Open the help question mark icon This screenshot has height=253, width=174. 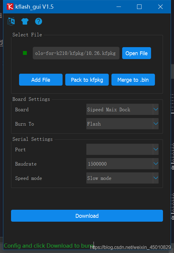tap(38, 21)
